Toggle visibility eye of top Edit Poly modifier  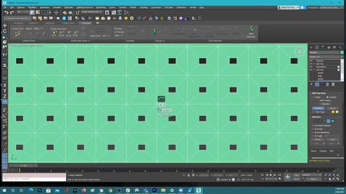[311, 64]
